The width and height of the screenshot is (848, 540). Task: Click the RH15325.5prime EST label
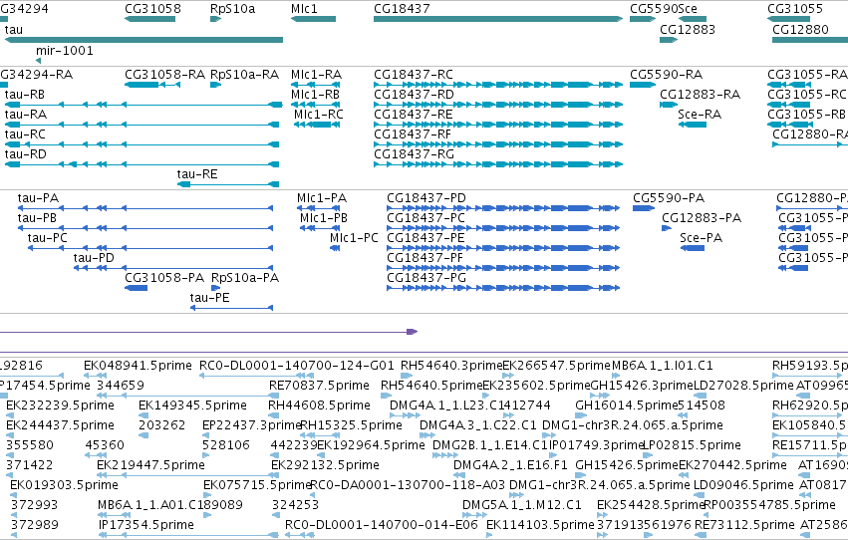(351, 424)
